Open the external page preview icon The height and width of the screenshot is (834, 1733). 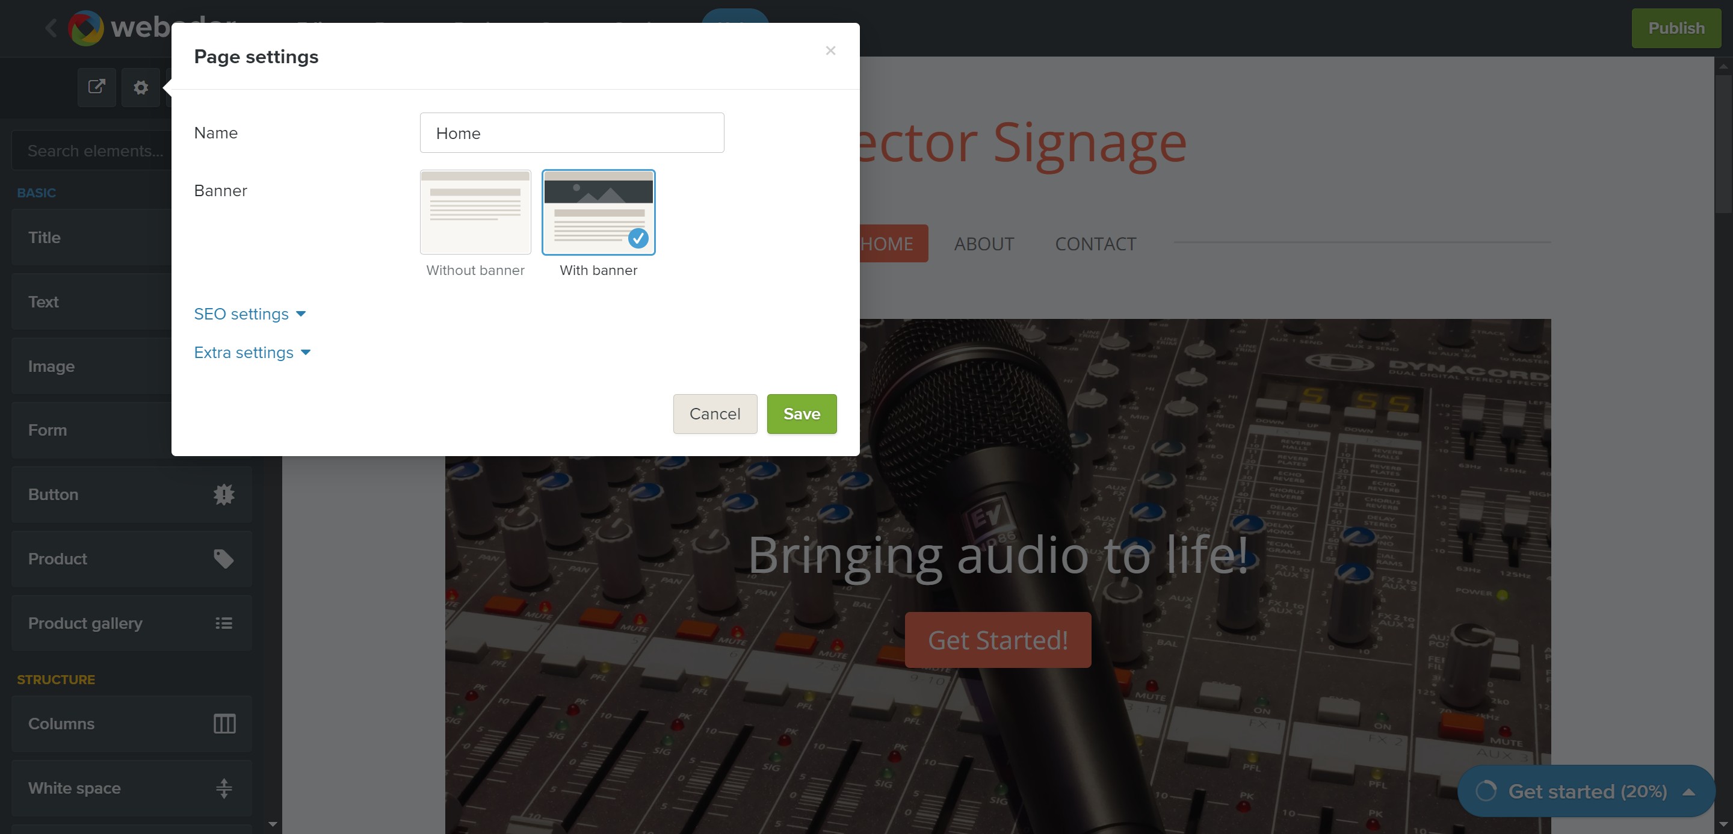[97, 87]
